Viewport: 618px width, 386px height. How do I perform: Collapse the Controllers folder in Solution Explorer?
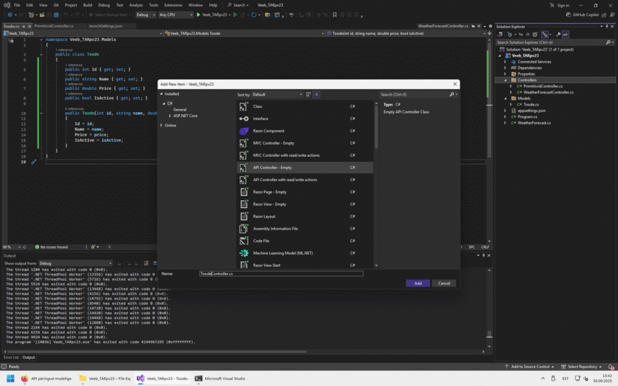point(506,80)
